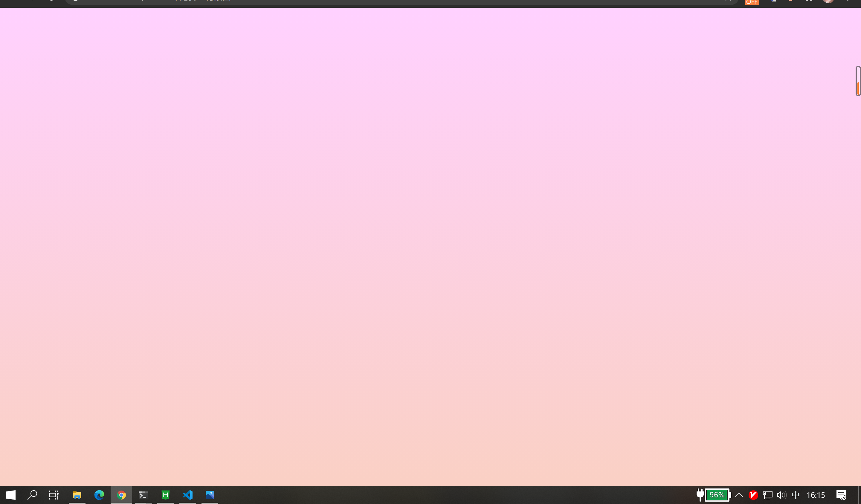Open the Photos app in taskbar

pos(210,495)
